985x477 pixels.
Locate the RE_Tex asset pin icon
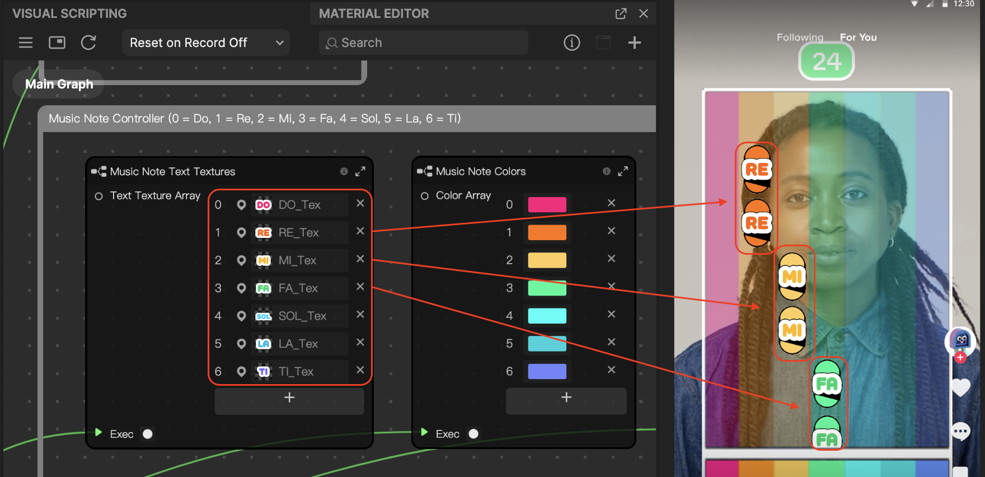[x=241, y=232]
